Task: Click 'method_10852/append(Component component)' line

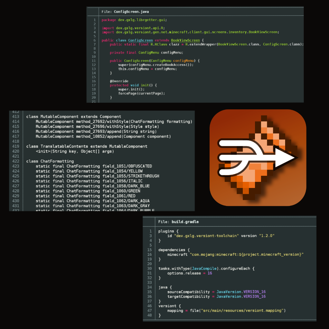Action: 103,136
